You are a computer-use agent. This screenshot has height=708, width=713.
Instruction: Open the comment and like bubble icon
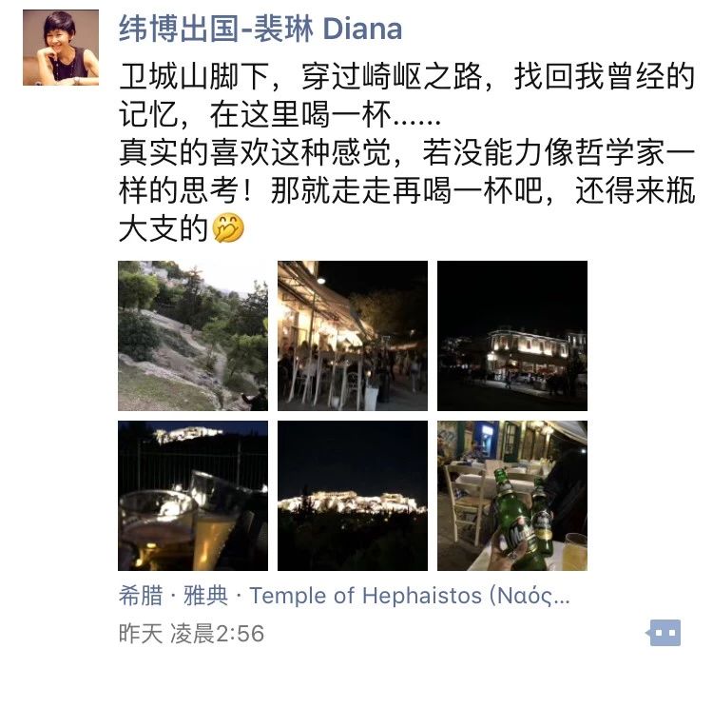(663, 633)
